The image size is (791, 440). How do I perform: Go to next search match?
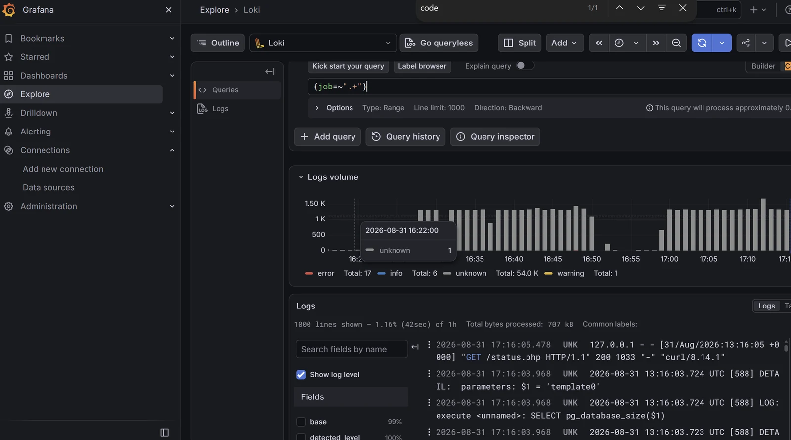point(641,8)
